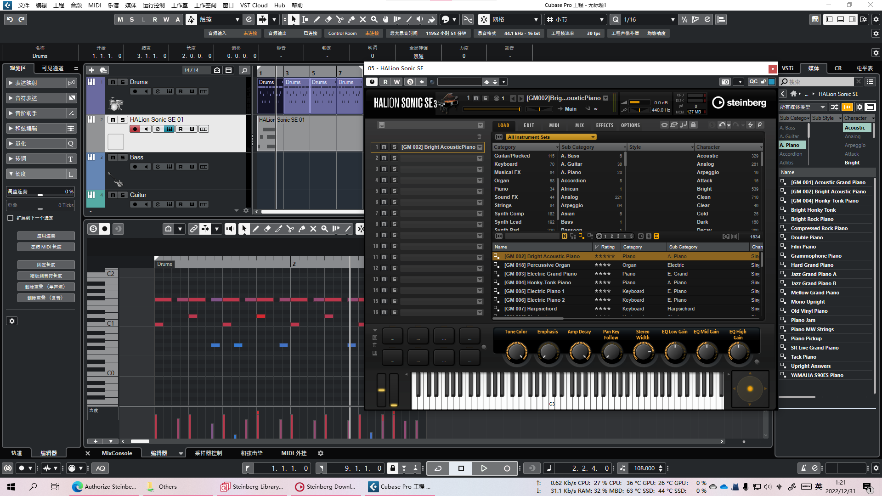Toggle record enable on HALion Sonic SE 01 track
This screenshot has width=882, height=496.
pyautogui.click(x=135, y=129)
